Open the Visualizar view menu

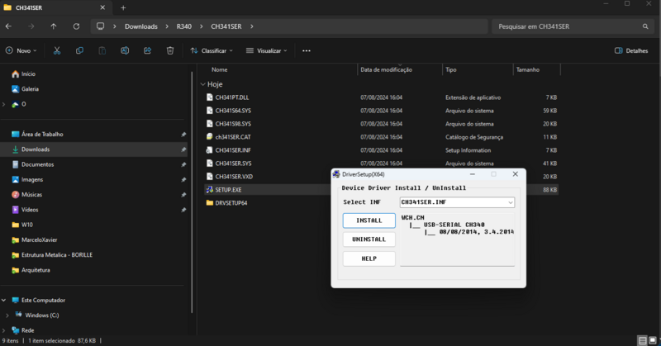(266, 50)
